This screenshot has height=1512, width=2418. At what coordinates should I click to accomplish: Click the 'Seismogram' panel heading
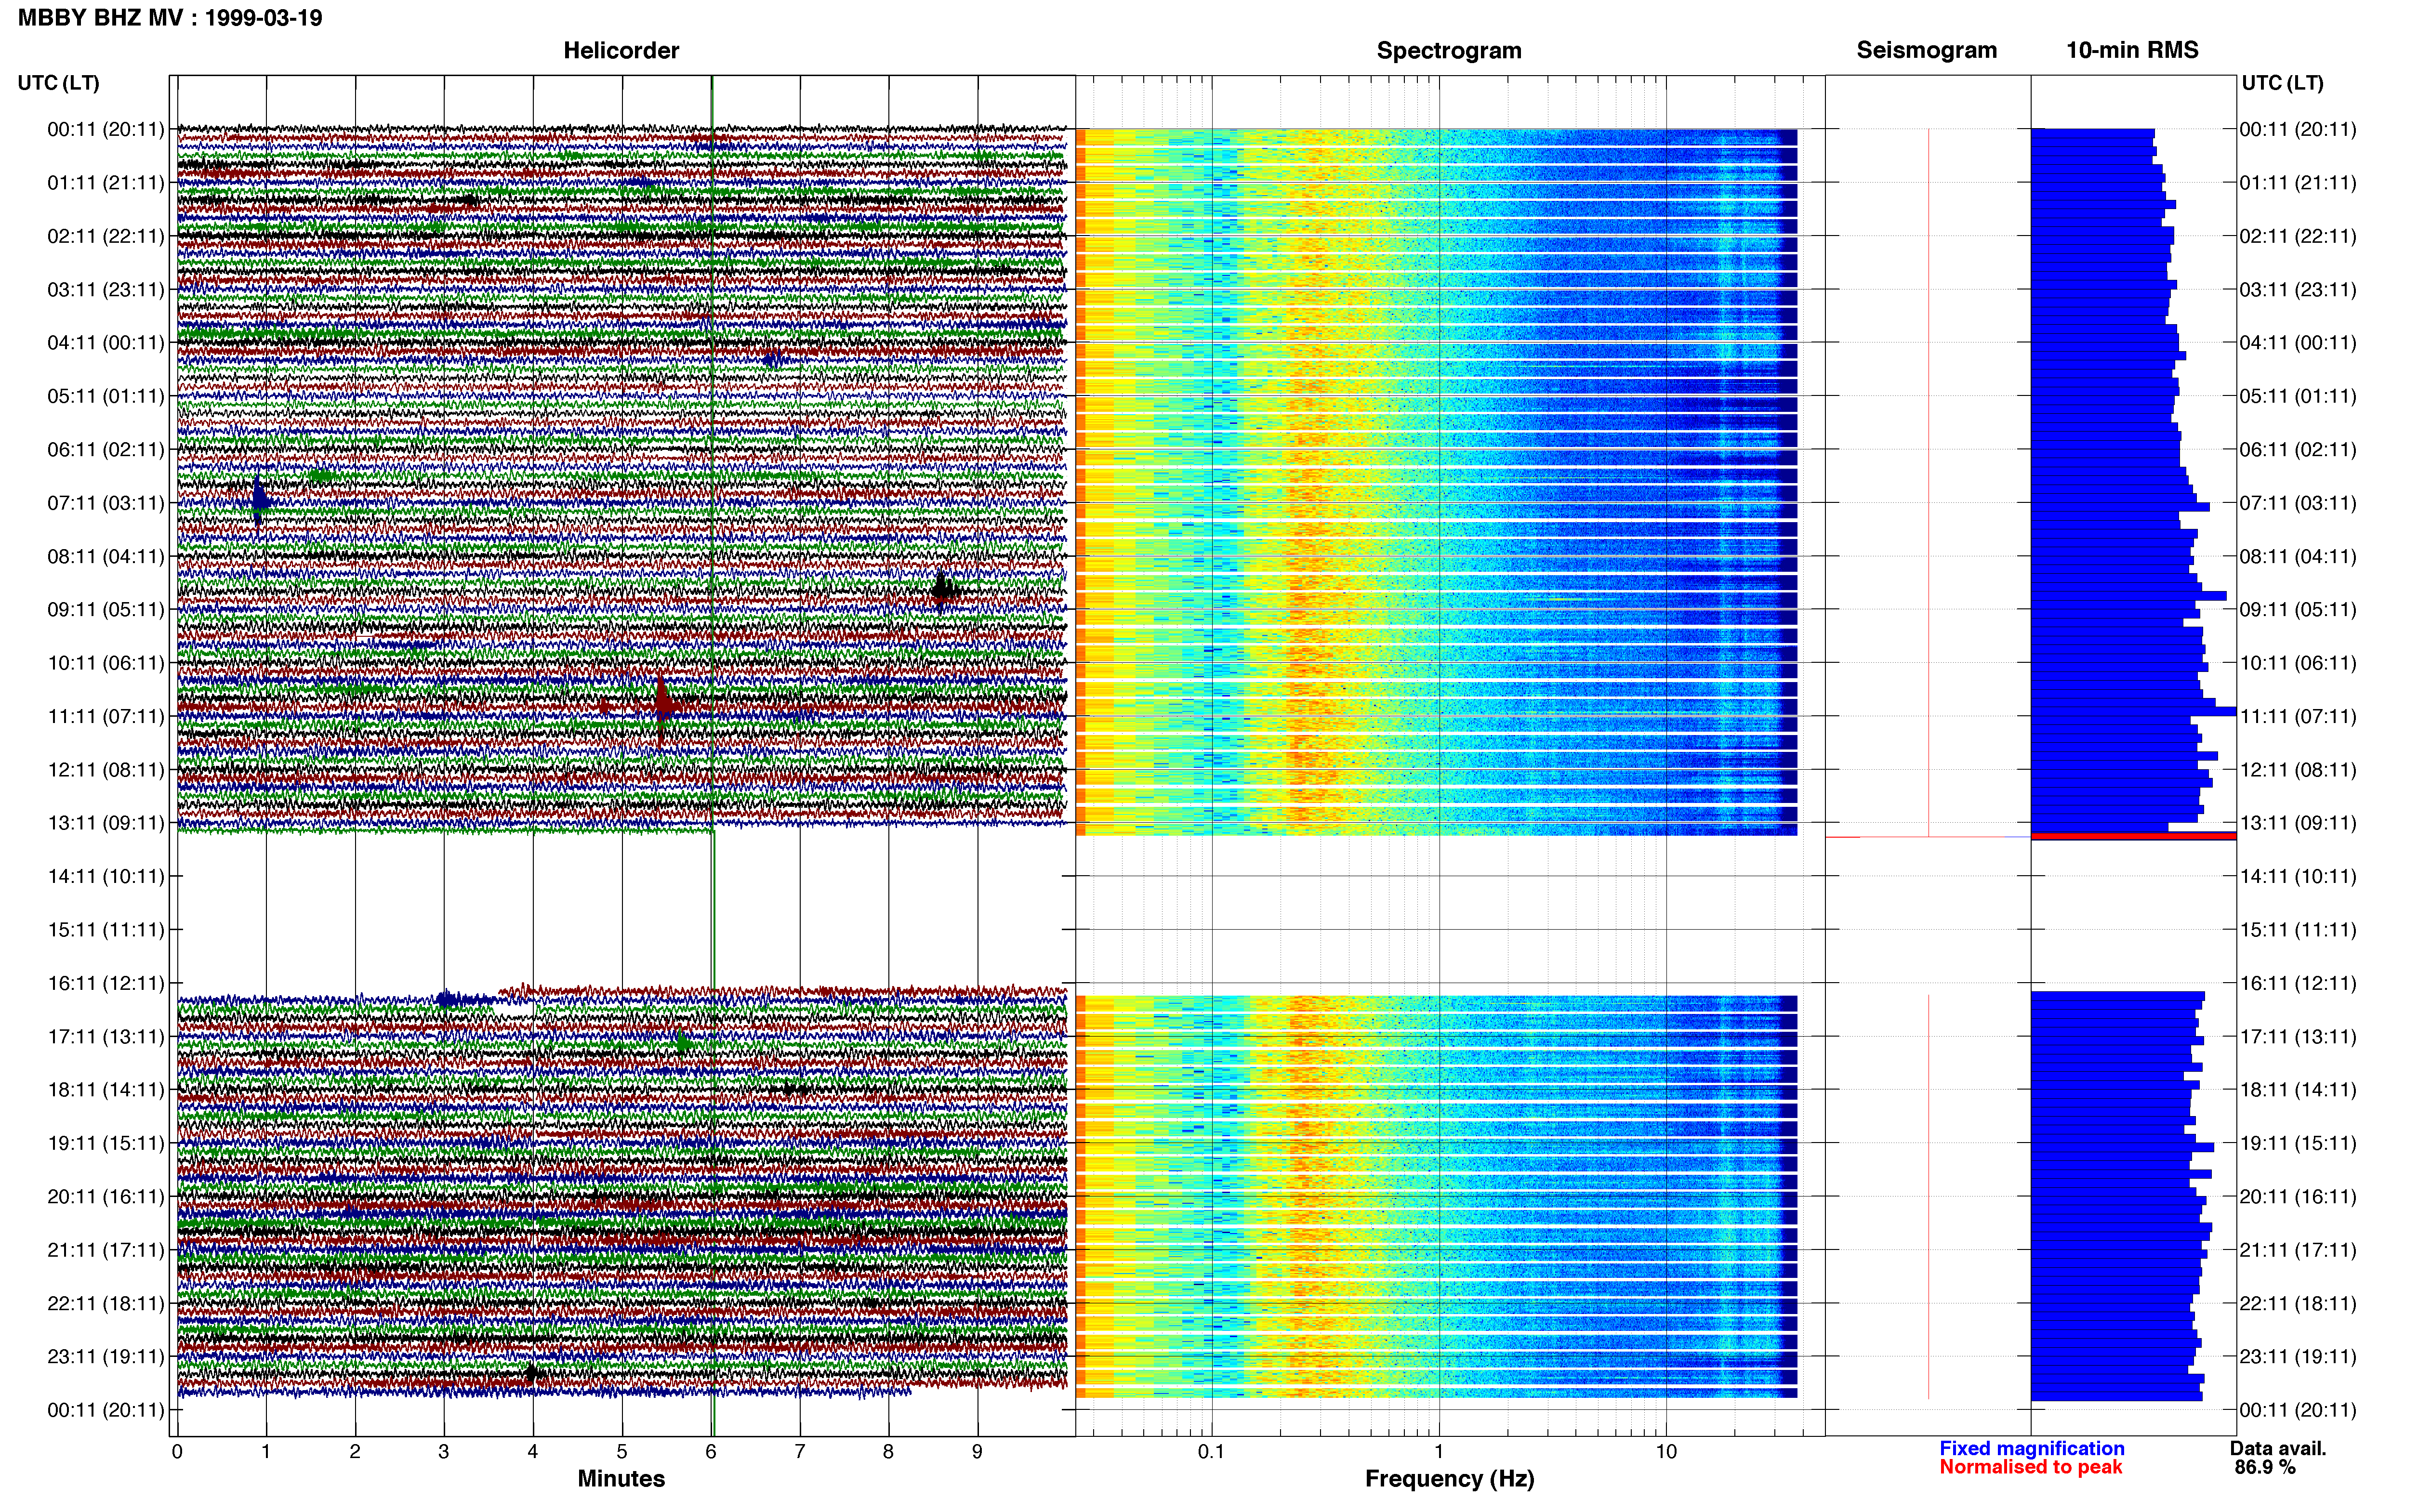pos(1927,50)
